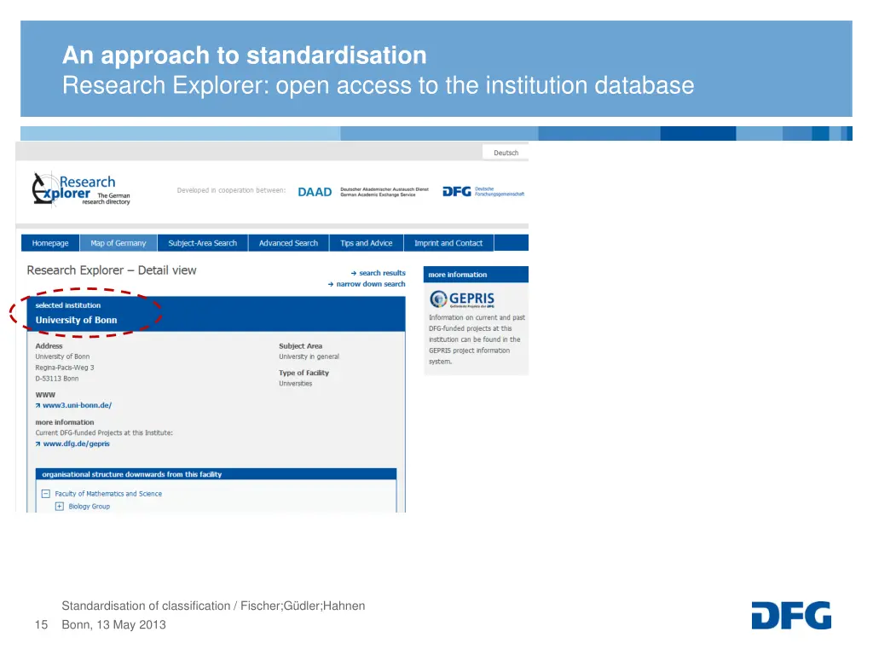Collapse Faculty of Mathematics and Science node
This screenshot has height=655, width=873.
coord(46,494)
